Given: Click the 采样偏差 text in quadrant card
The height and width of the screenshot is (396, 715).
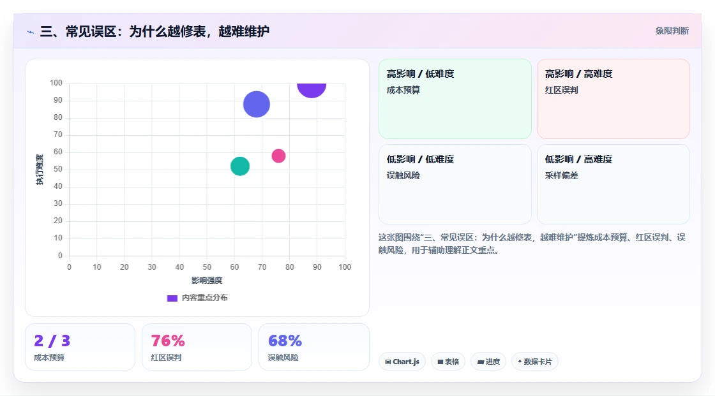Looking at the screenshot, I should (x=561, y=175).
